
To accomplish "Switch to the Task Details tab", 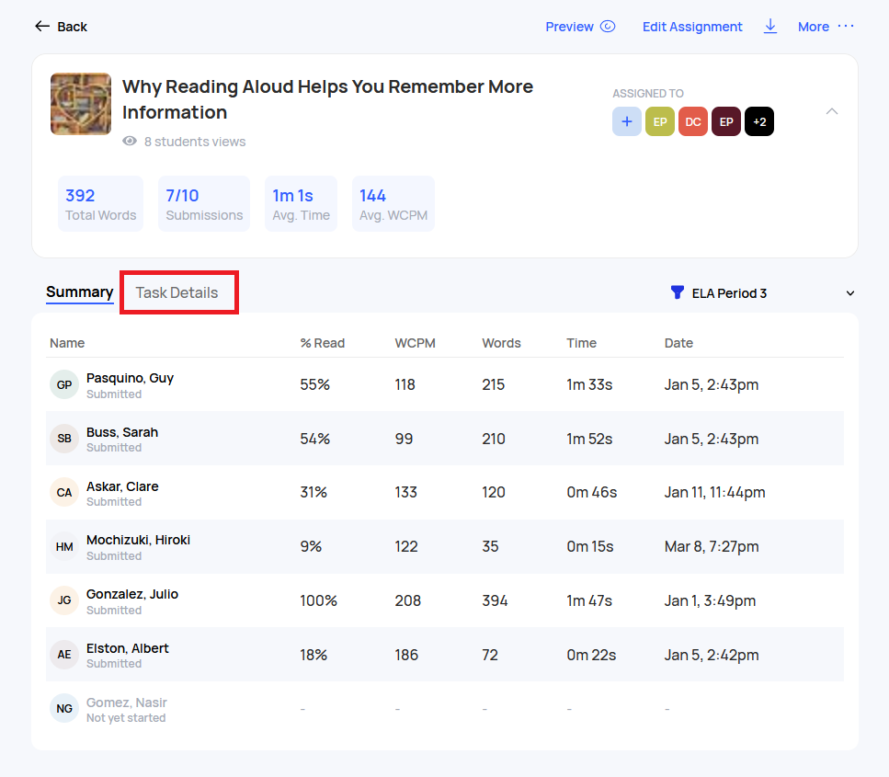I will pos(177,292).
